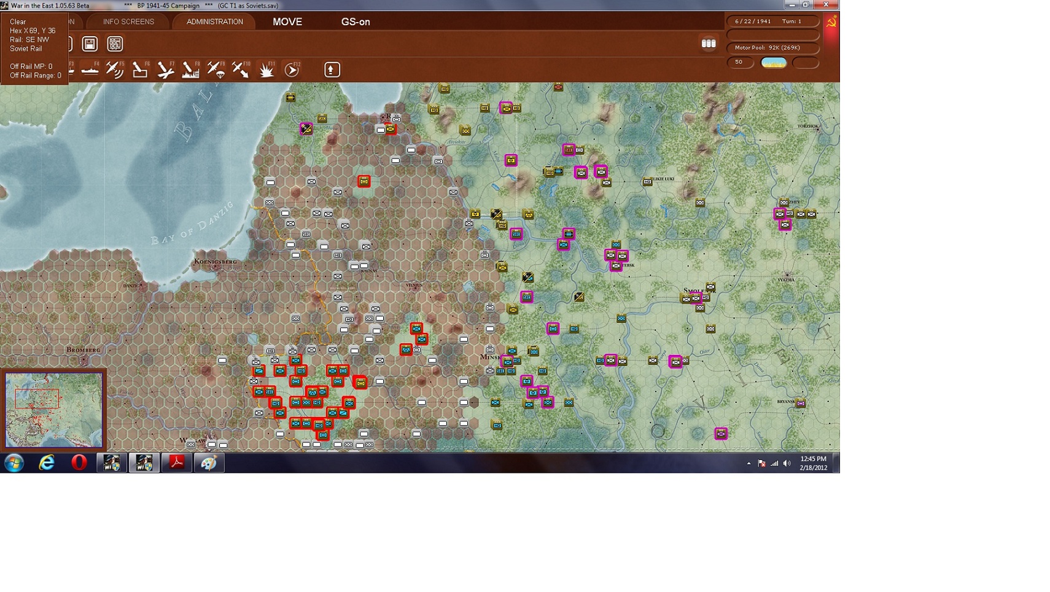Open Adobe Reader from the taskbar

177,462
